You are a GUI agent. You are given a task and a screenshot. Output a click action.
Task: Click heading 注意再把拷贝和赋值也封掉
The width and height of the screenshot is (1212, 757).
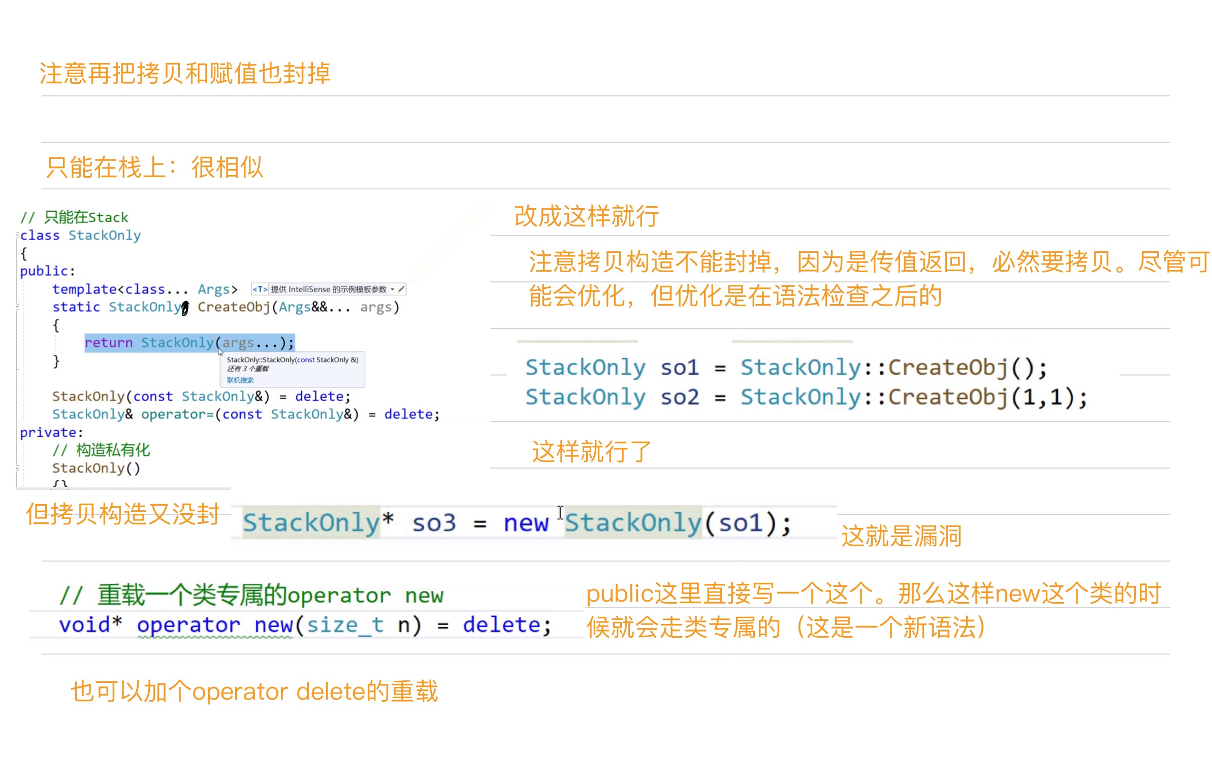tap(185, 73)
